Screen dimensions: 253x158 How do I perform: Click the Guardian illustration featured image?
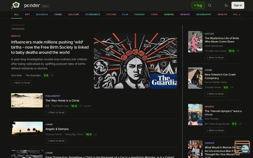click(135, 61)
